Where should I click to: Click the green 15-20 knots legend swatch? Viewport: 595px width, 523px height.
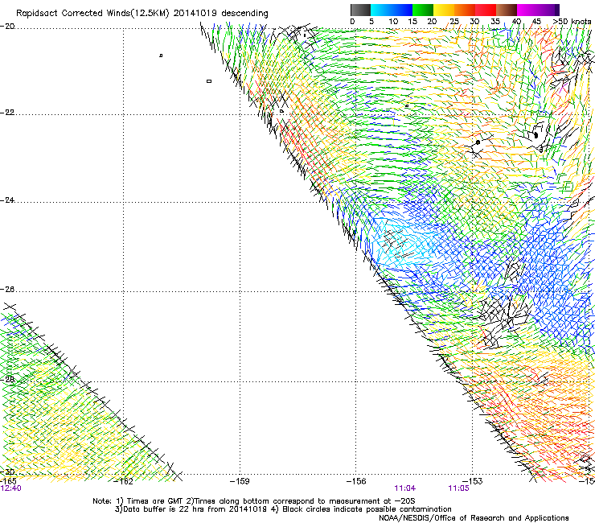pyautogui.click(x=423, y=10)
